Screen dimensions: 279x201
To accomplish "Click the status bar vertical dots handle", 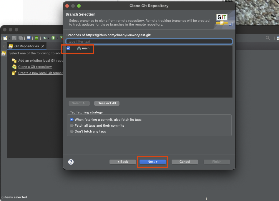I will pyautogui.click(x=207, y=197).
